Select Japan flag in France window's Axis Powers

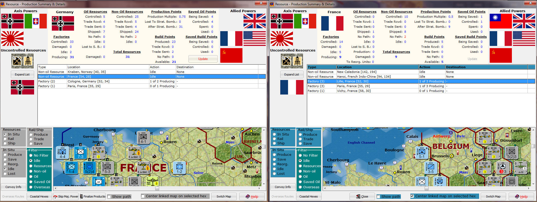(282, 39)
